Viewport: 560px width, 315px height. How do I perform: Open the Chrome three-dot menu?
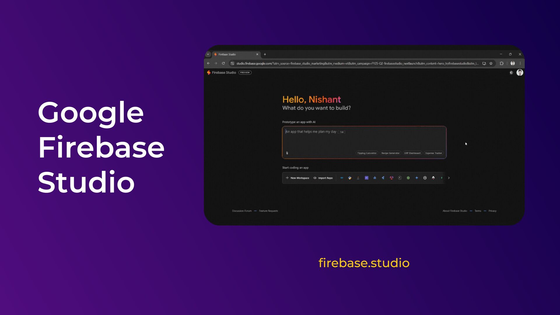[x=520, y=63]
